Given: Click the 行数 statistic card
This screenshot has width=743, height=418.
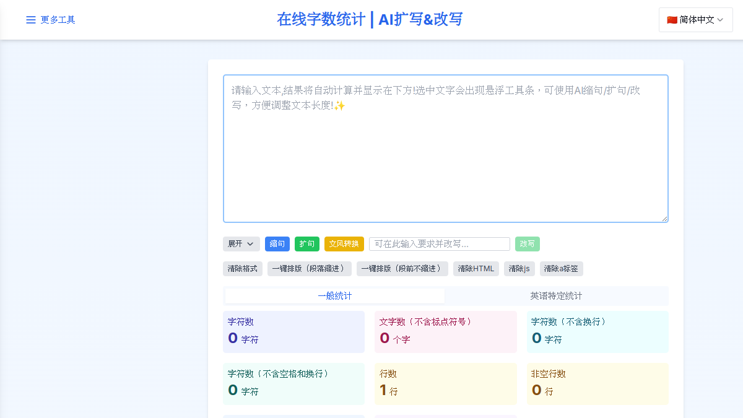Looking at the screenshot, I should click(446, 384).
